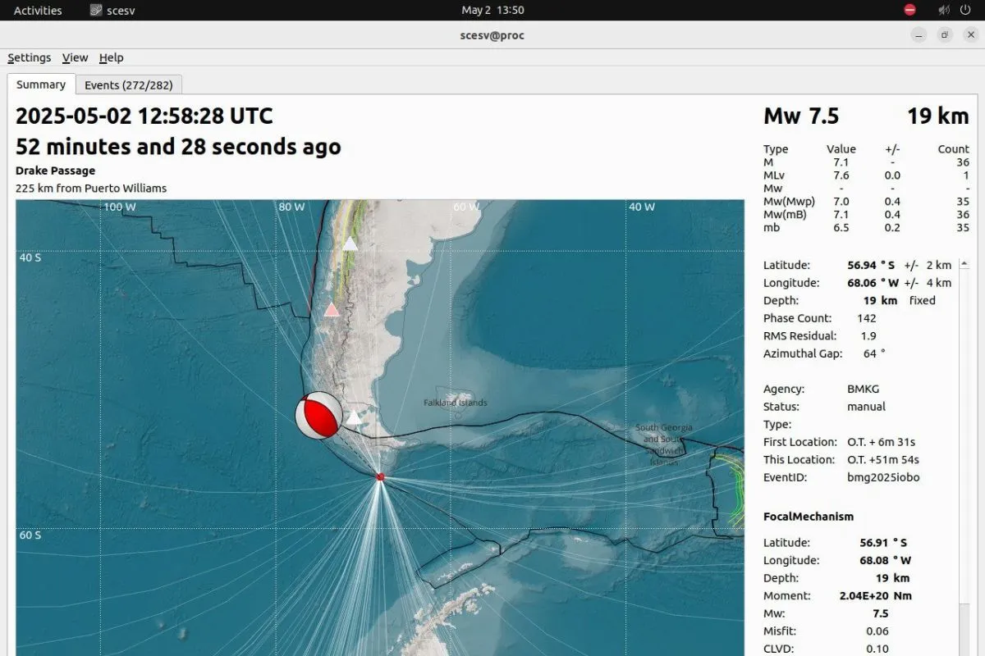Image resolution: width=985 pixels, height=656 pixels.
Task: Click the 225 km from Puerto Williams text
Action: click(x=91, y=188)
